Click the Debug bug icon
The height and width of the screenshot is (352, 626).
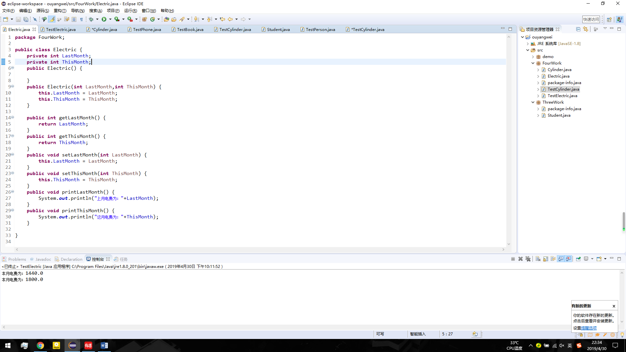pos(91,19)
